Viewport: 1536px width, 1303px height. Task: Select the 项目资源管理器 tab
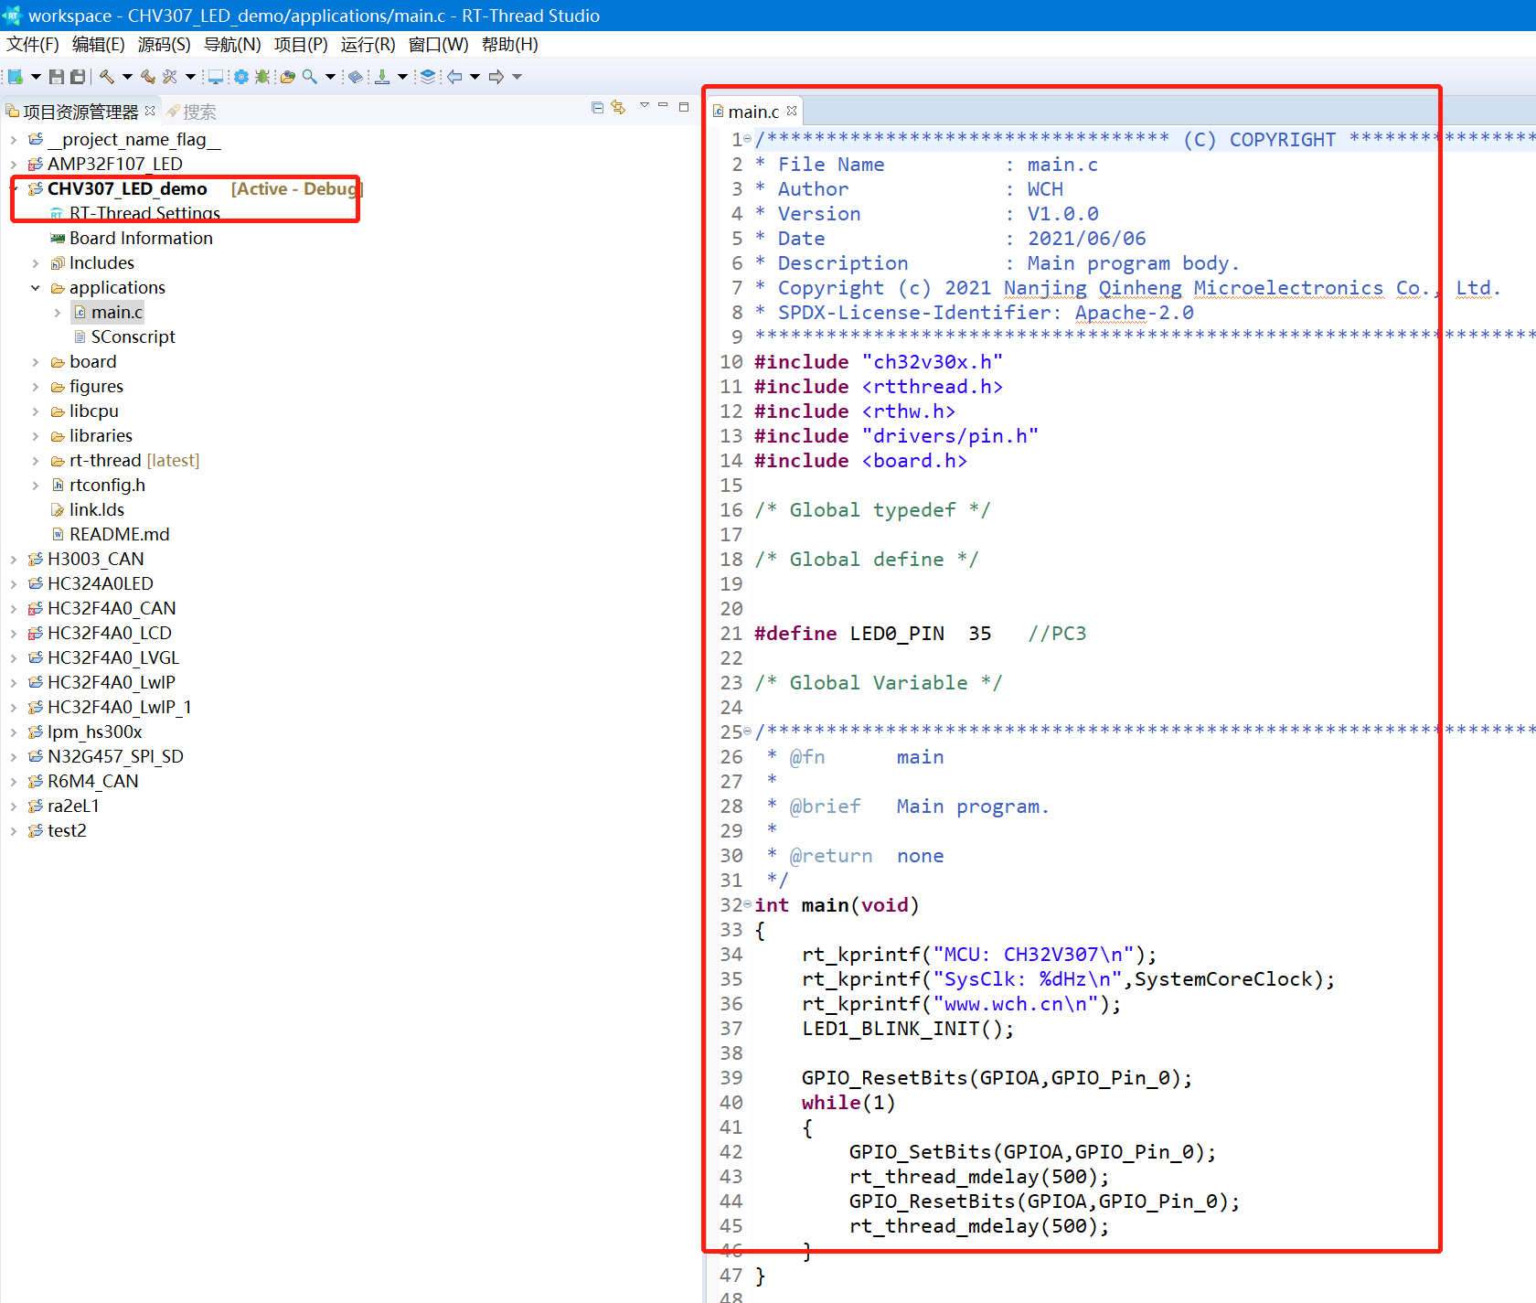pos(80,112)
